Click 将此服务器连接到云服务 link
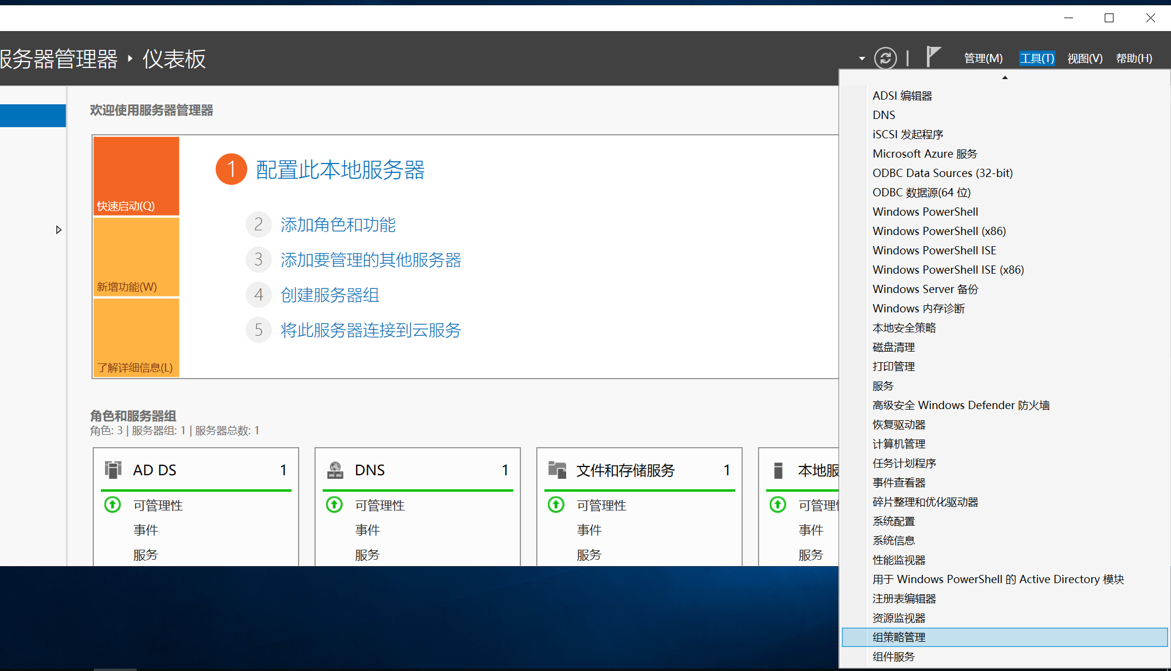The image size is (1171, 671). coord(370,330)
